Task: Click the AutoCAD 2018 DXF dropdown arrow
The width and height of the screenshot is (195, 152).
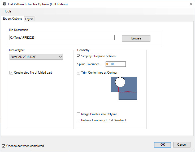Action: coord(60,57)
